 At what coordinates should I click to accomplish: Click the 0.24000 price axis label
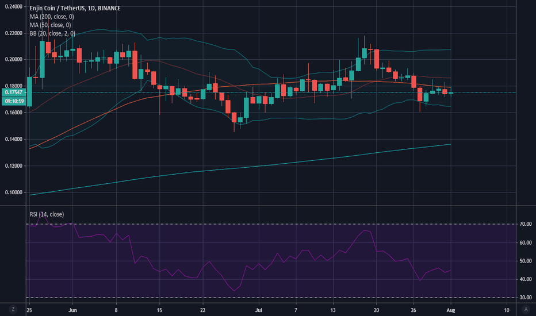pos(14,6)
